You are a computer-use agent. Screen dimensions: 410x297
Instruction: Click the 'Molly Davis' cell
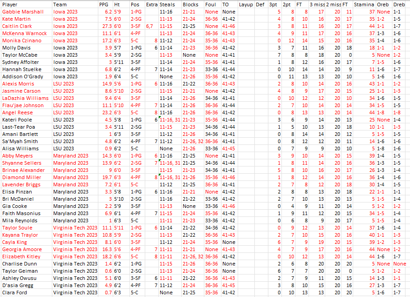click(26, 48)
